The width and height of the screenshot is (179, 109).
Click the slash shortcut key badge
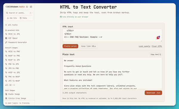tap(30, 13)
